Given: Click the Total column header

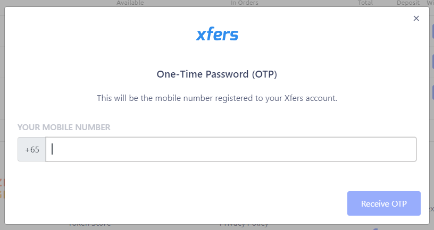Looking at the screenshot, I should (x=365, y=3).
